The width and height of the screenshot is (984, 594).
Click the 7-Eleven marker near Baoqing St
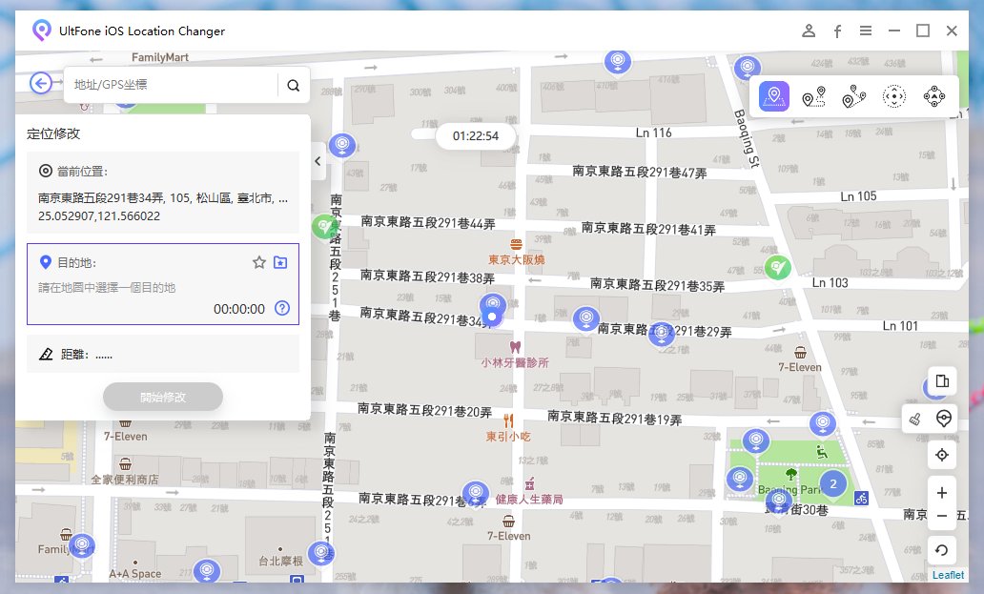tap(800, 353)
